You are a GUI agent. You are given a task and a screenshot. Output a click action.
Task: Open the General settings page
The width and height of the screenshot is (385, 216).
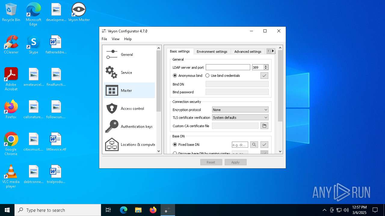click(129, 55)
